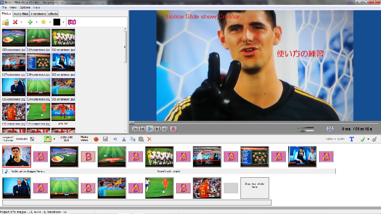
Task: Open the View menu
Action: (x=13, y=7)
